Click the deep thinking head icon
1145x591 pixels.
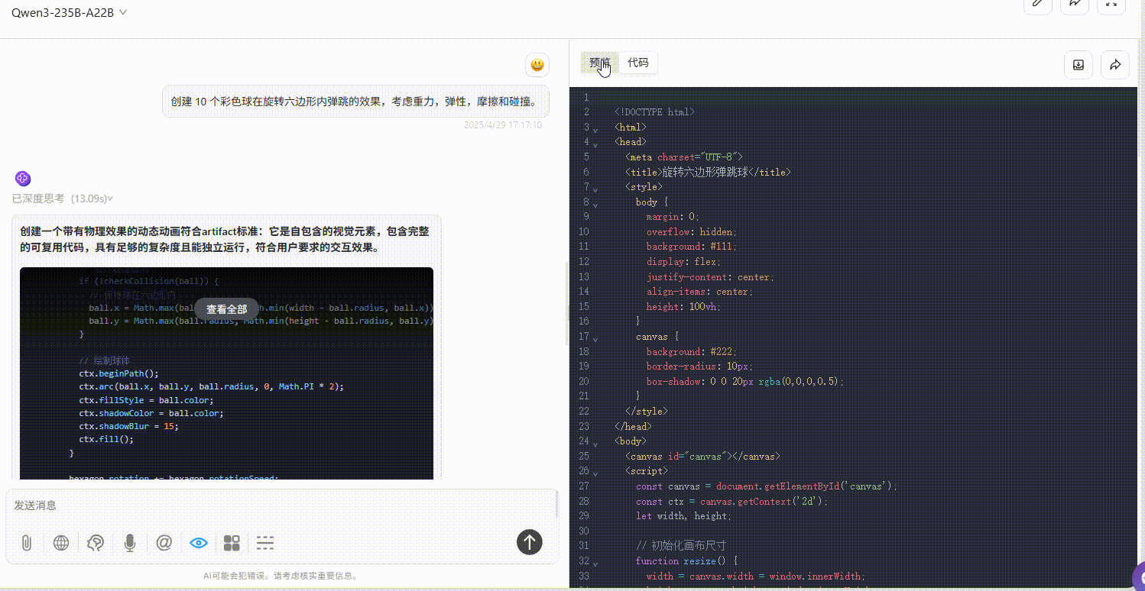pos(96,543)
